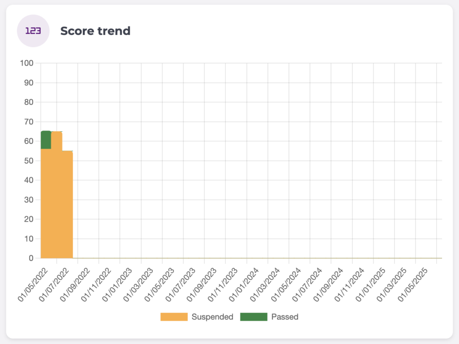Click the shortest orange bar near 01/07/2022
This screenshot has width=459, height=344.
click(x=68, y=206)
